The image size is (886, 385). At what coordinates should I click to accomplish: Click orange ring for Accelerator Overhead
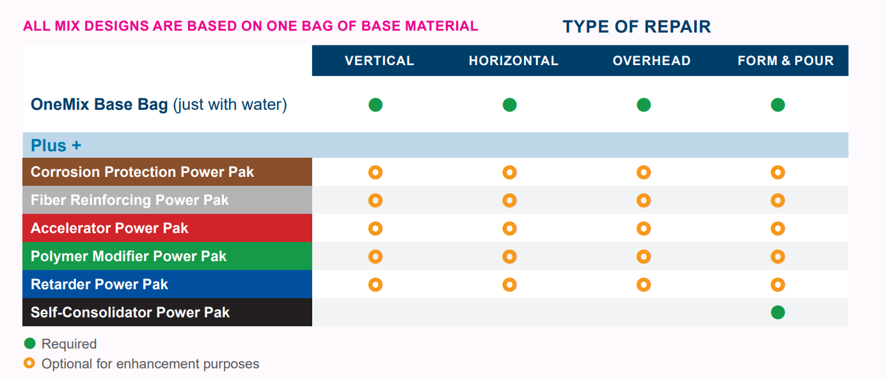644,228
